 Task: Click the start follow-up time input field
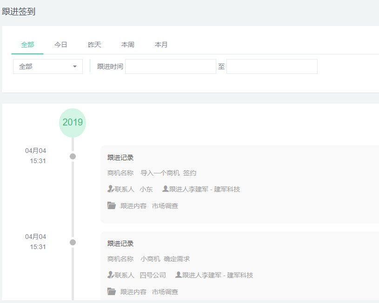pos(170,66)
